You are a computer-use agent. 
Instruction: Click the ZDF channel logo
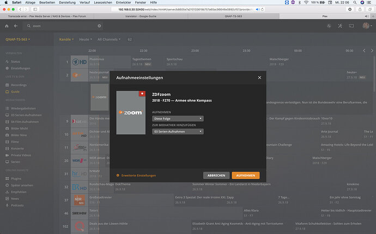[80, 75]
